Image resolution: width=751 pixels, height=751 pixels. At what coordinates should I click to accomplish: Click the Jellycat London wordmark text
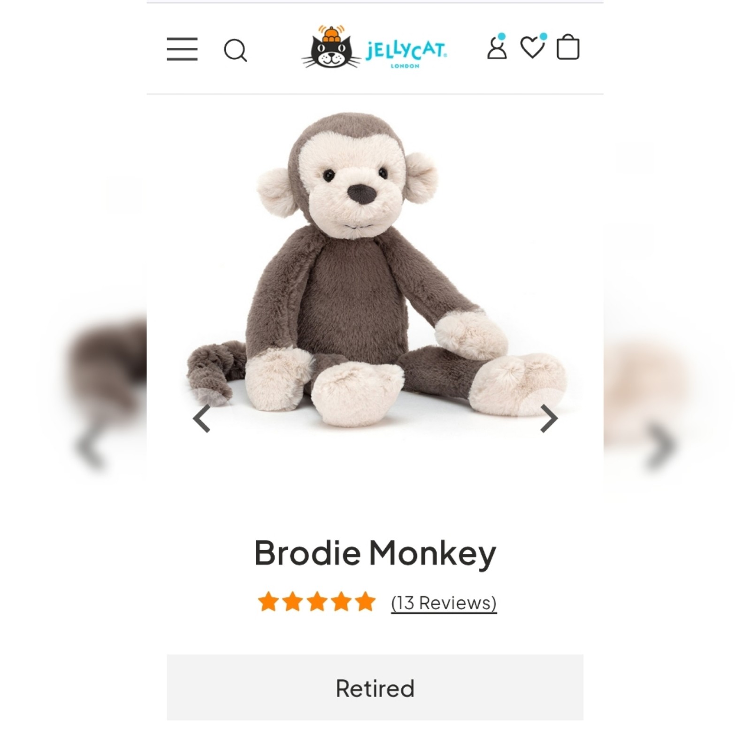(x=406, y=53)
